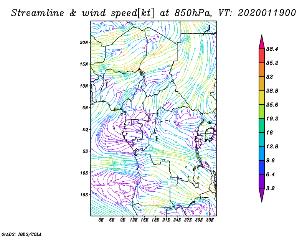Click the 10N latitude axis label
This screenshot has height=237, width=307.
point(84,86)
